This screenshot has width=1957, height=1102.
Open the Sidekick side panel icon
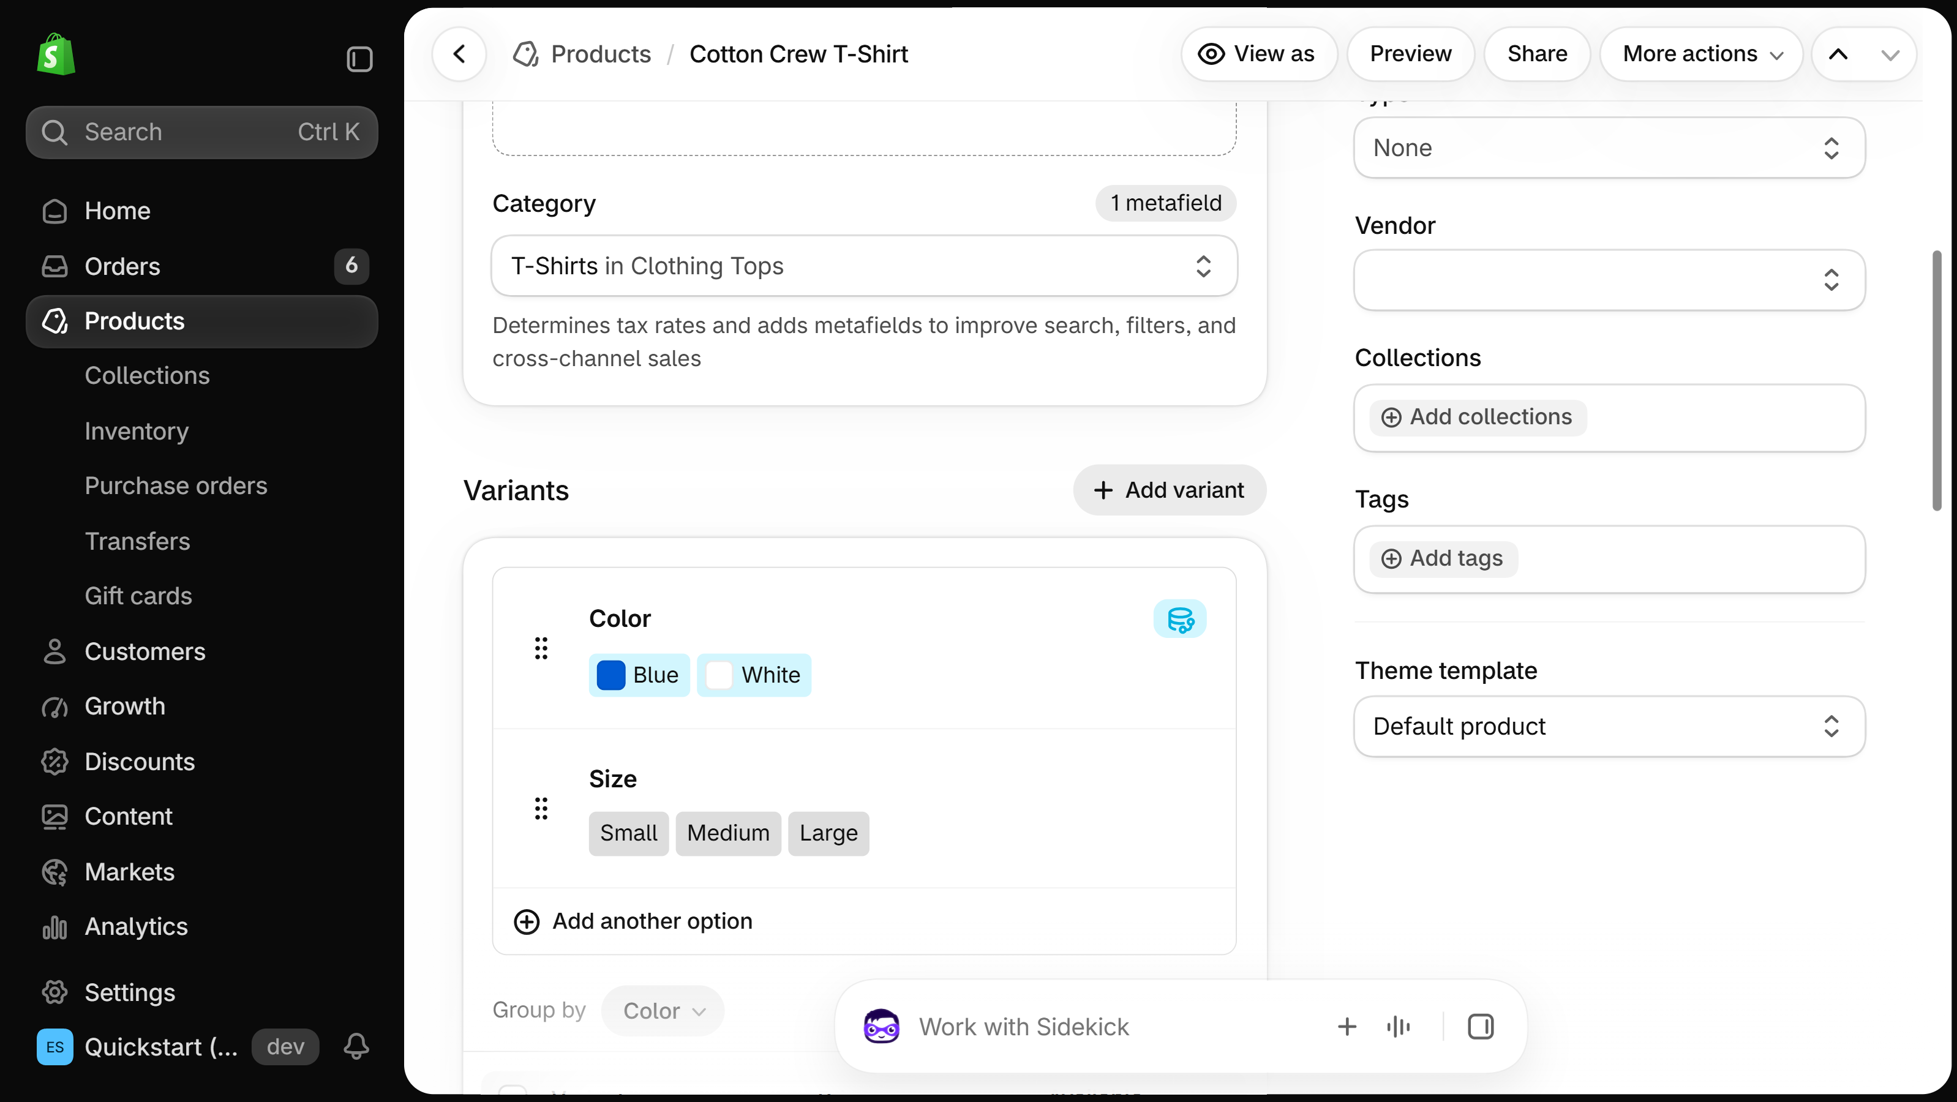1481,1027
